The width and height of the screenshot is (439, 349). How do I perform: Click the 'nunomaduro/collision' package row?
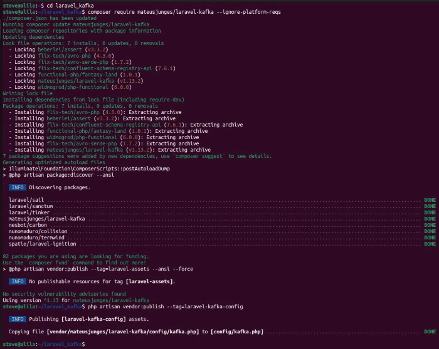(222, 231)
